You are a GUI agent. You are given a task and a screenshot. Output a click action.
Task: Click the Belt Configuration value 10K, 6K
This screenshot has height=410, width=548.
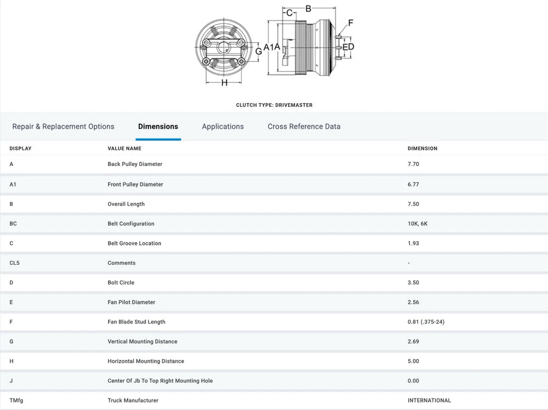pyautogui.click(x=418, y=224)
